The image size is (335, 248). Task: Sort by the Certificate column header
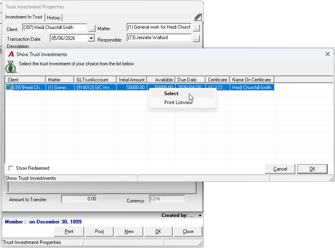click(x=218, y=80)
